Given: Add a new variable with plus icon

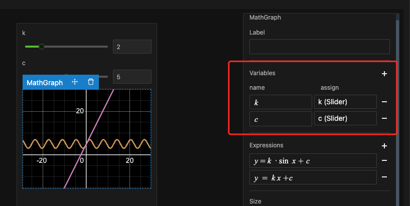Looking at the screenshot, I should pyautogui.click(x=384, y=74).
